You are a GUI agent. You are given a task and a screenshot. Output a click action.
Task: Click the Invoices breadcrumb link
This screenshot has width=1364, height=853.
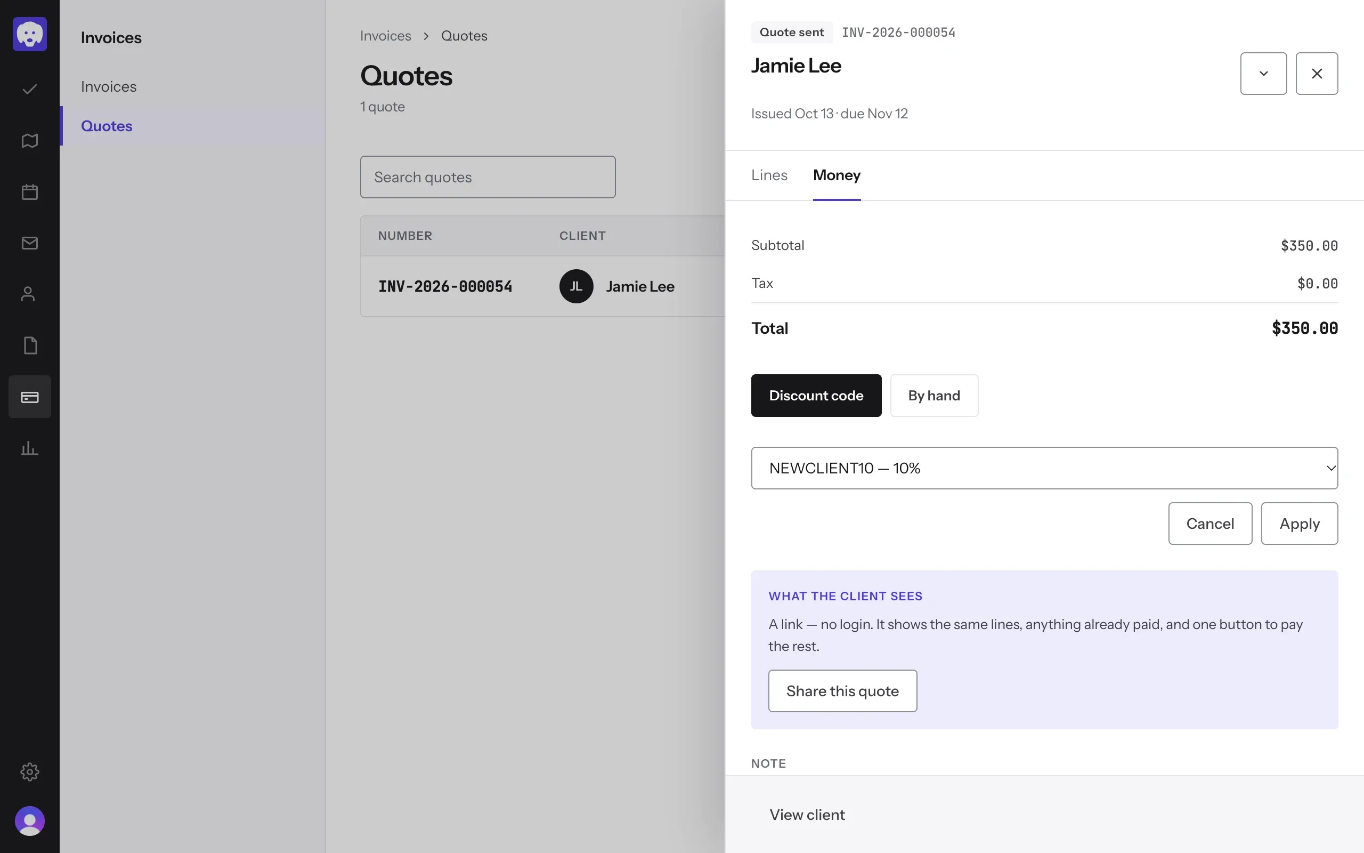[386, 36]
